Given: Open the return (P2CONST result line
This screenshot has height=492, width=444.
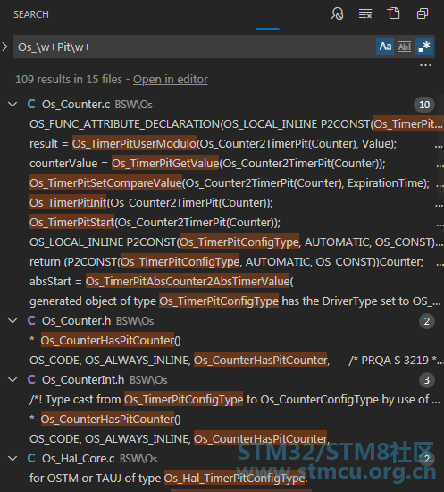Looking at the screenshot, I should coord(226,262).
